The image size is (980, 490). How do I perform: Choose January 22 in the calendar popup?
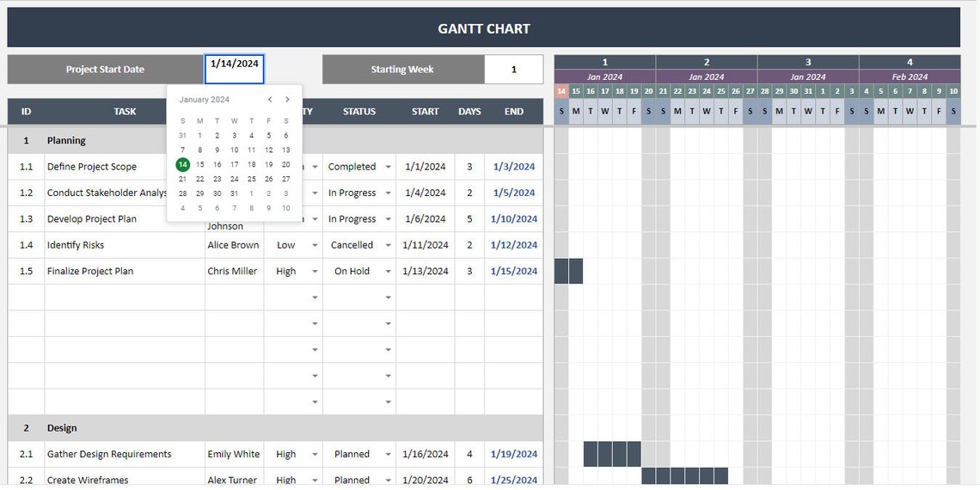[200, 179]
